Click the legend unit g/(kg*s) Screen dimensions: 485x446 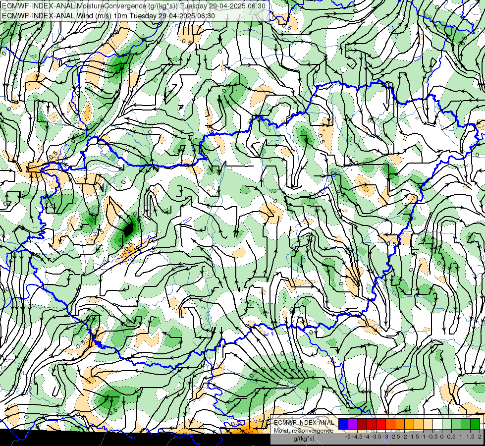pos(304,439)
